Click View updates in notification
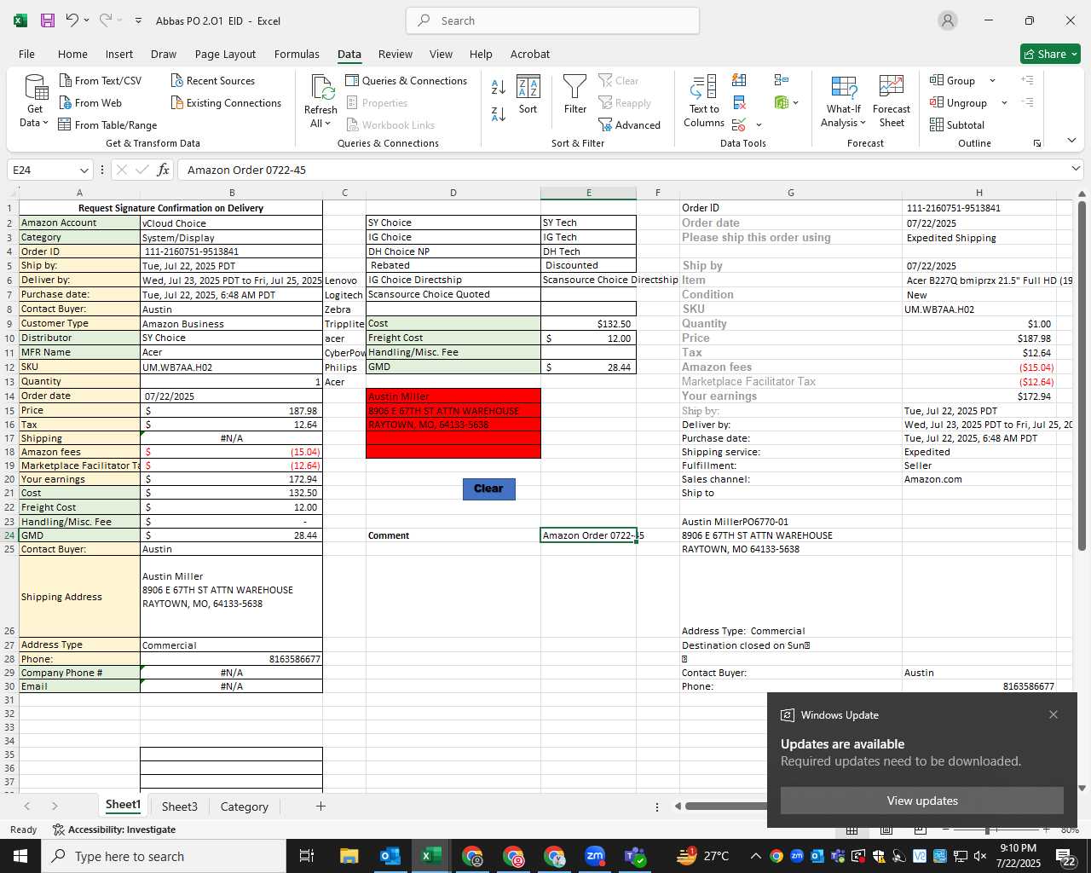This screenshot has height=873, width=1091. point(922,801)
